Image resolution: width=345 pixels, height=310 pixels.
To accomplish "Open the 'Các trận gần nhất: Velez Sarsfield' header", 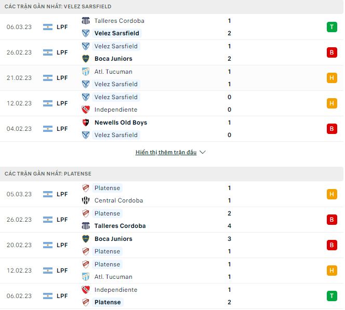I will pyautogui.click(x=58, y=6).
